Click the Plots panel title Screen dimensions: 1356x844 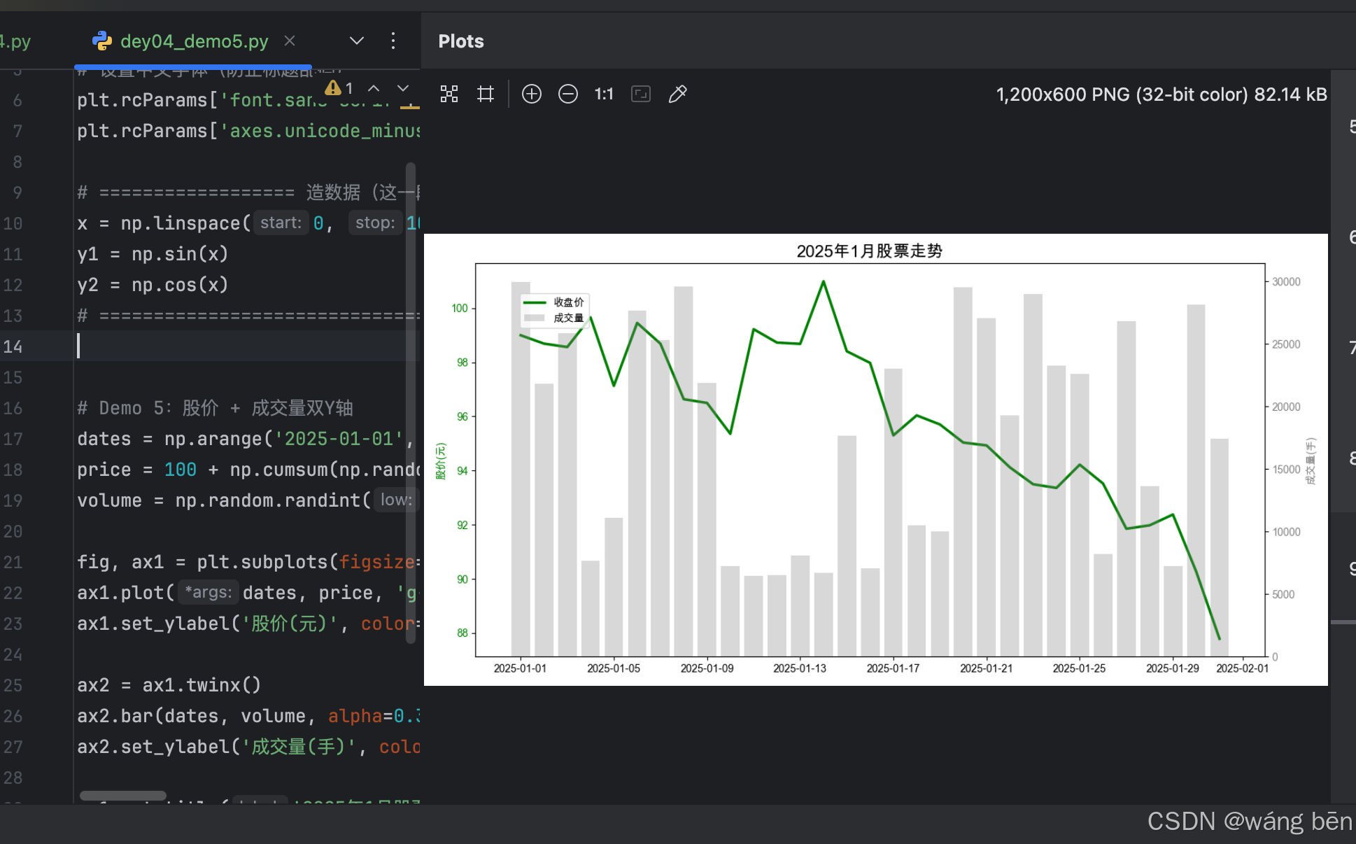pos(461,41)
